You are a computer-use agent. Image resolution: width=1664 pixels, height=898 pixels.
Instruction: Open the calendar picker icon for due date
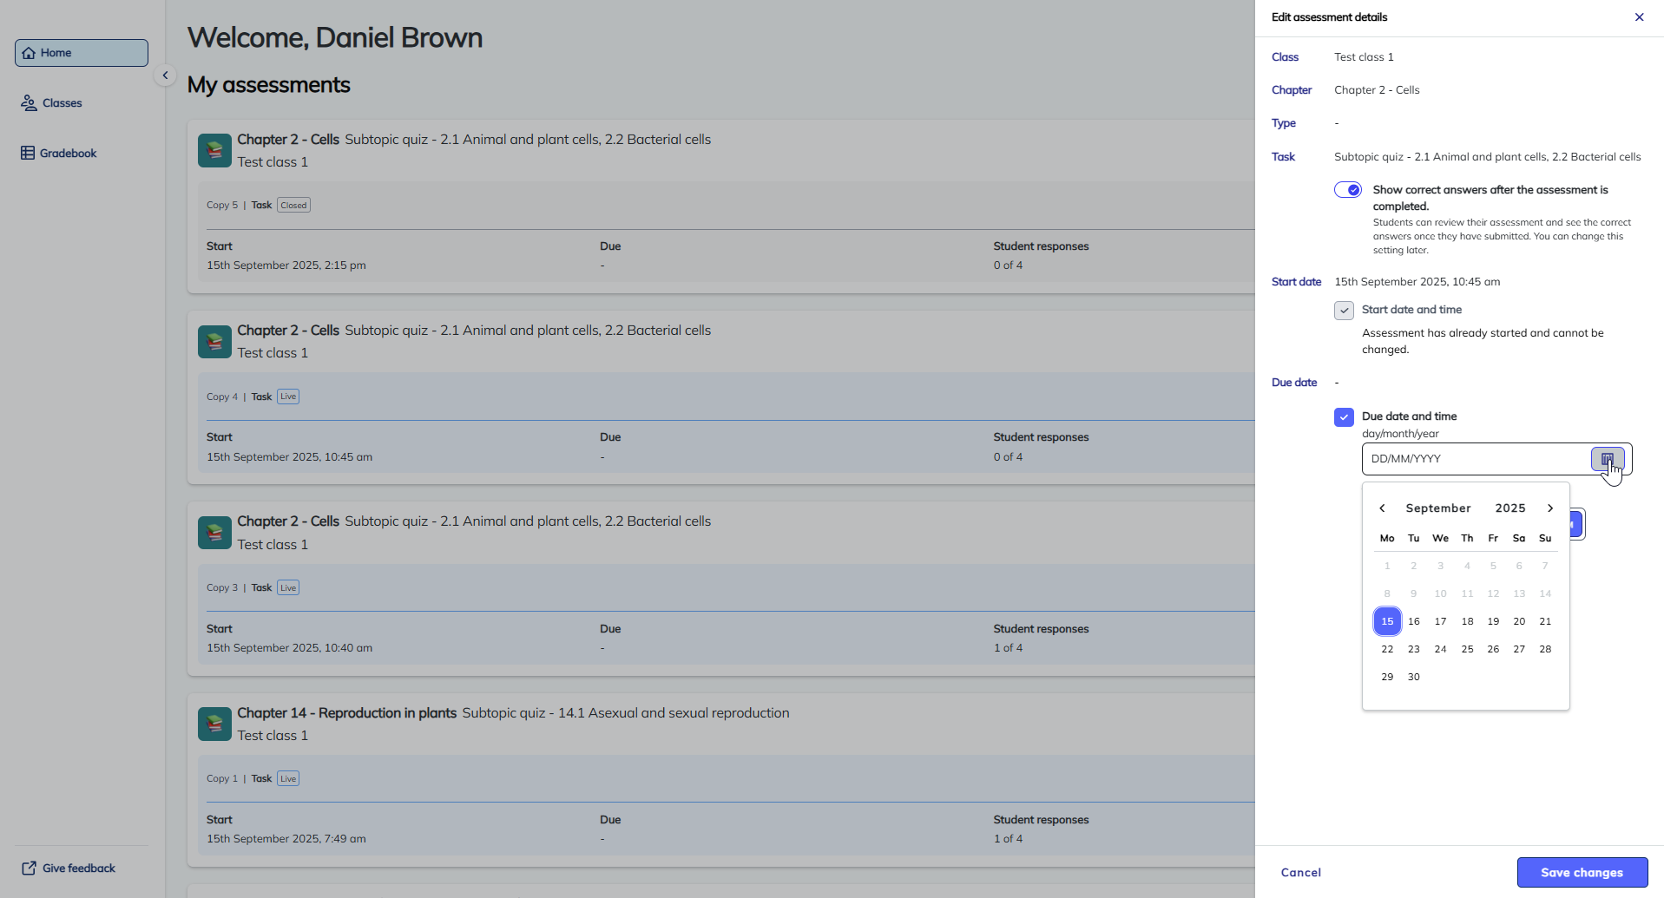(x=1607, y=459)
